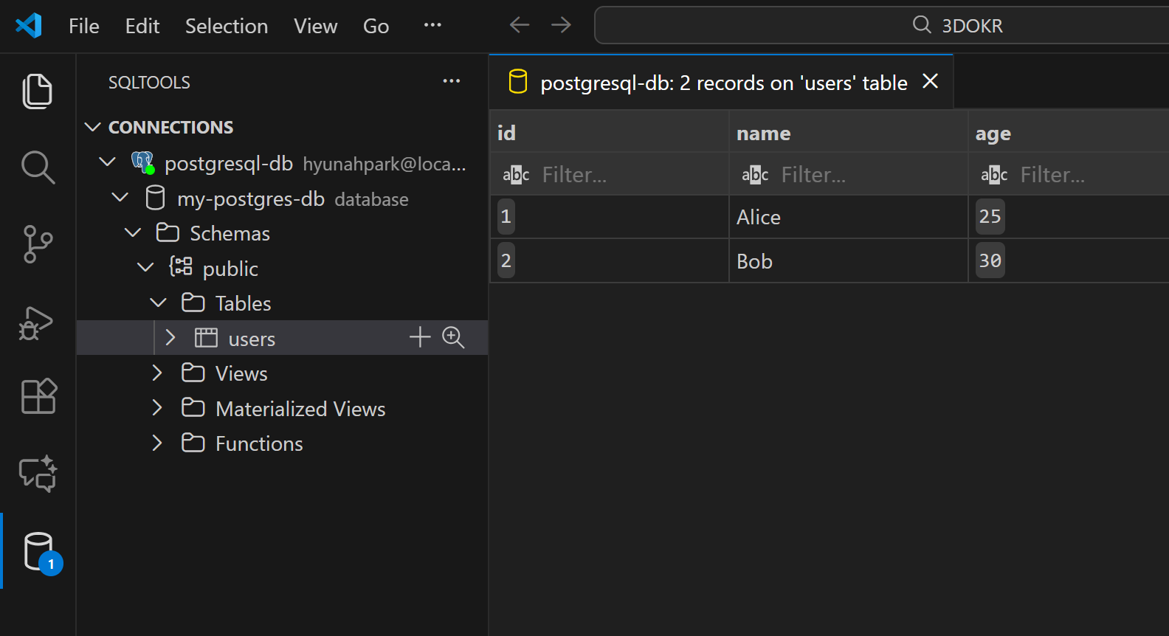Open the SQLTools database view
1169x636 pixels.
(x=38, y=552)
